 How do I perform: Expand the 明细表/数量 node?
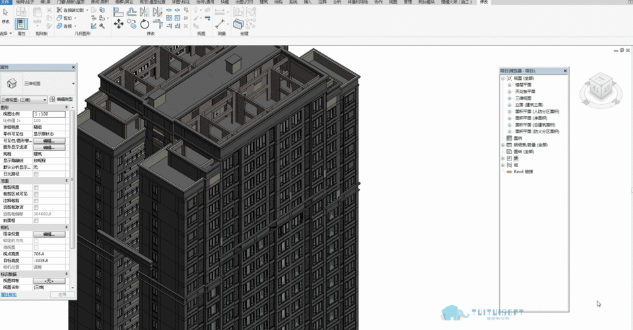tap(502, 145)
